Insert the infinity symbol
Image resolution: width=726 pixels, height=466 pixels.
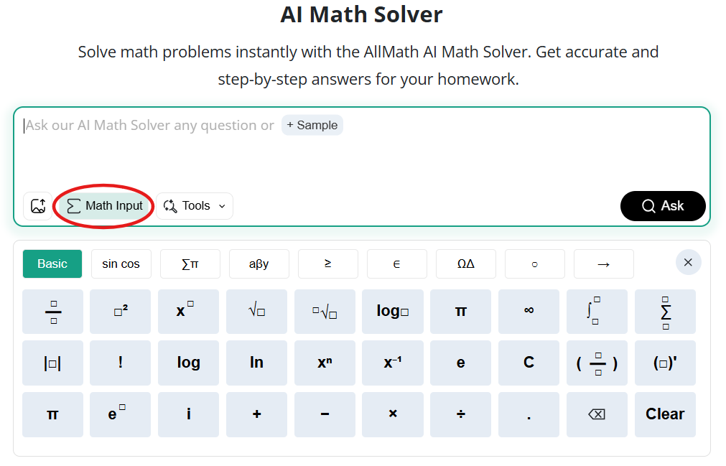point(529,312)
